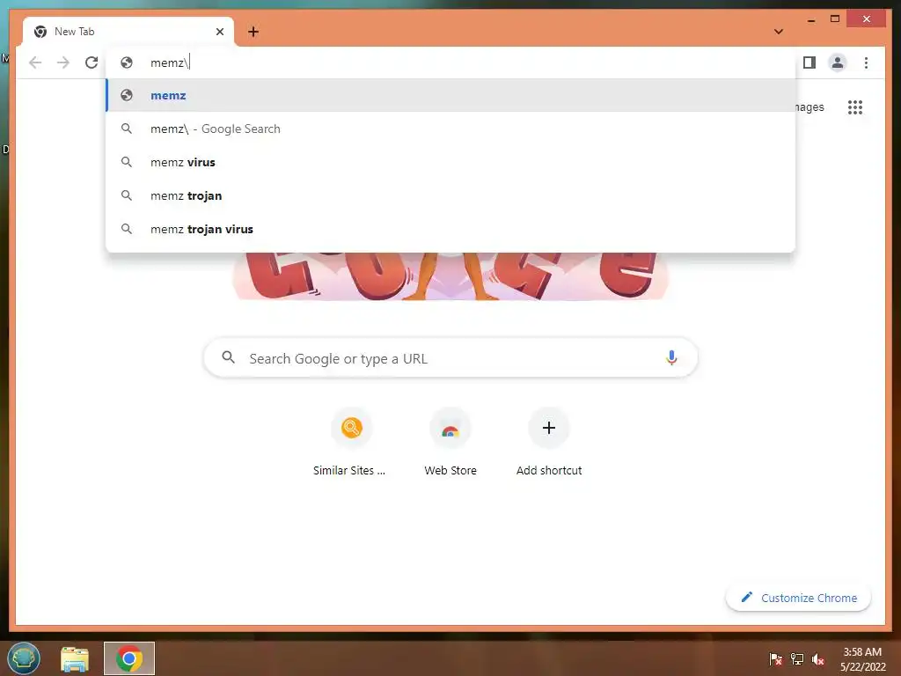Viewport: 901px width, 676px height.
Task: Choose 'memz\ - Google Search' suggestion
Action: tap(450, 129)
